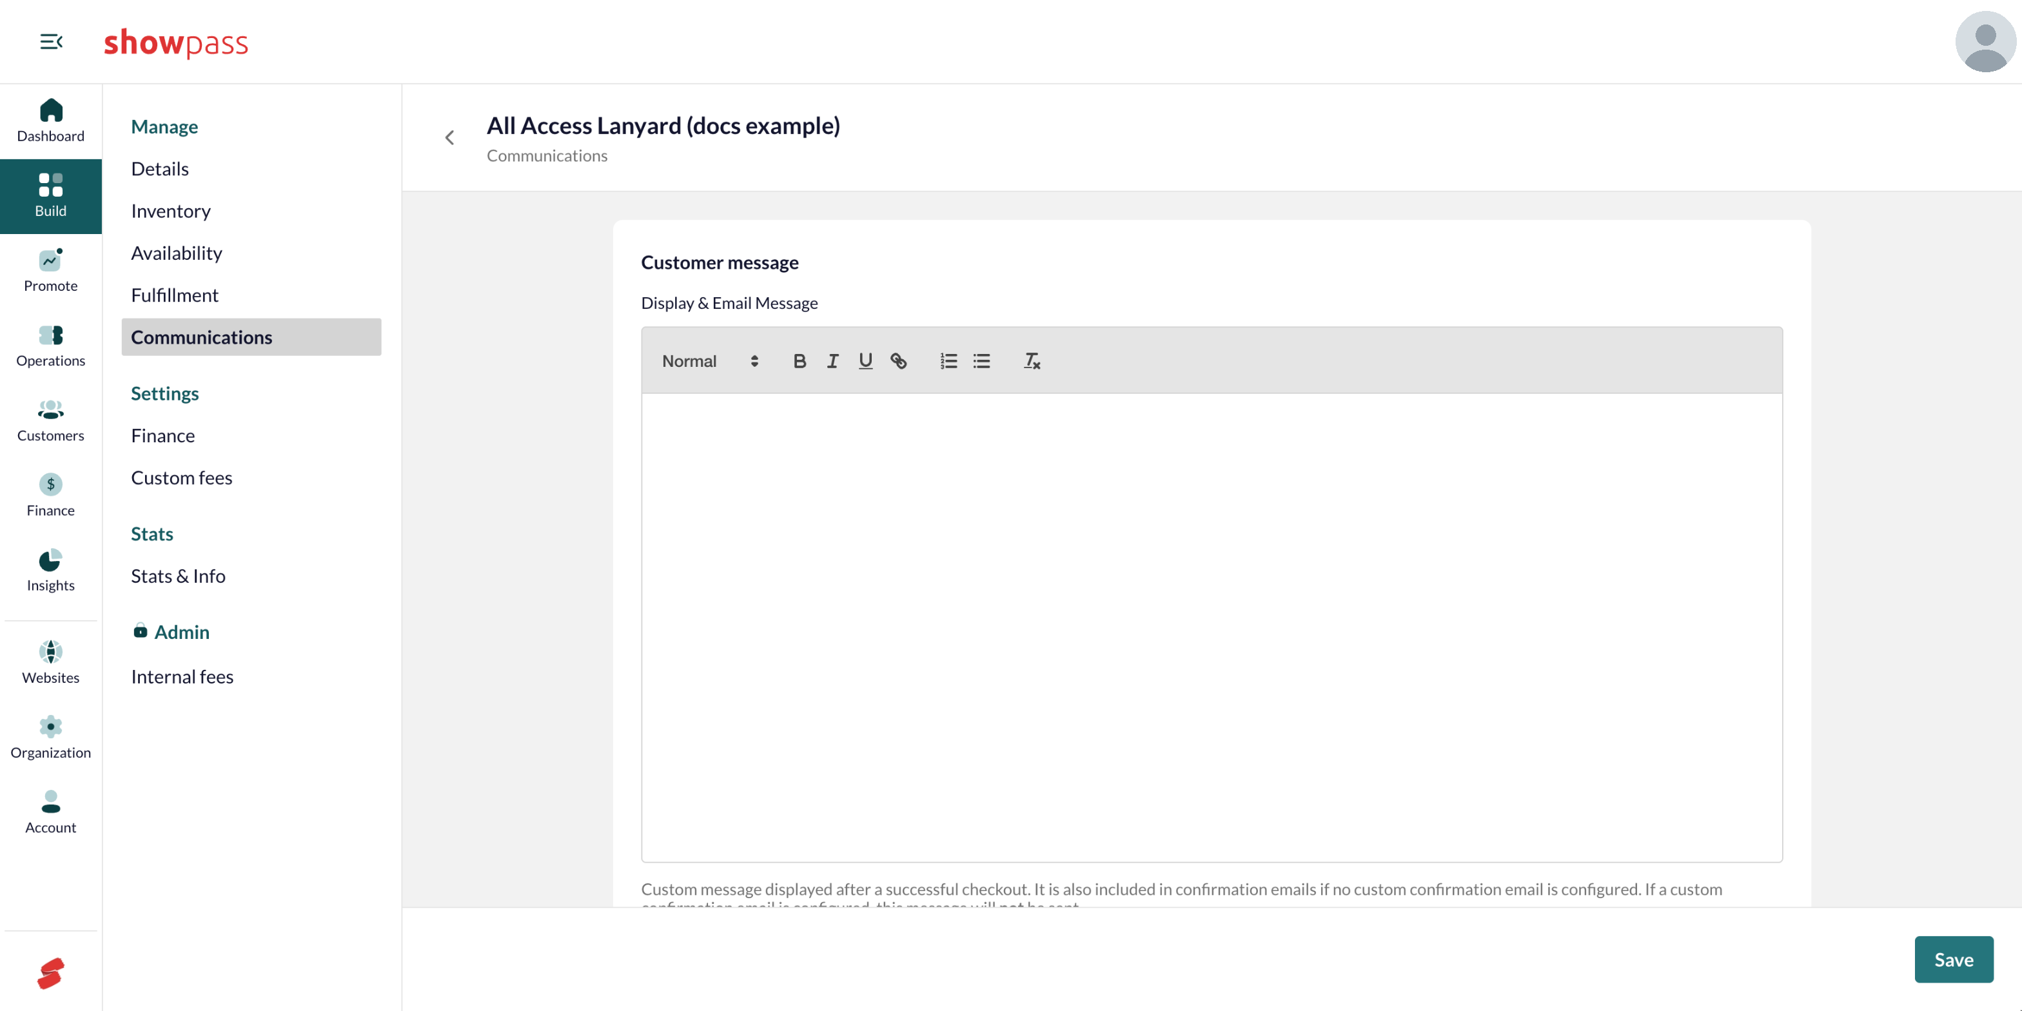This screenshot has width=2022, height=1011.
Task: Open the Insights section
Action: point(50,571)
